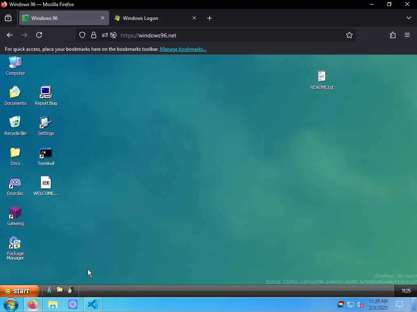This screenshot has width=417, height=312.
Task: Expand the list all tabs chevron
Action: pos(408,18)
